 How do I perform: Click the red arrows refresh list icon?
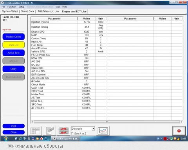[x=63, y=131]
